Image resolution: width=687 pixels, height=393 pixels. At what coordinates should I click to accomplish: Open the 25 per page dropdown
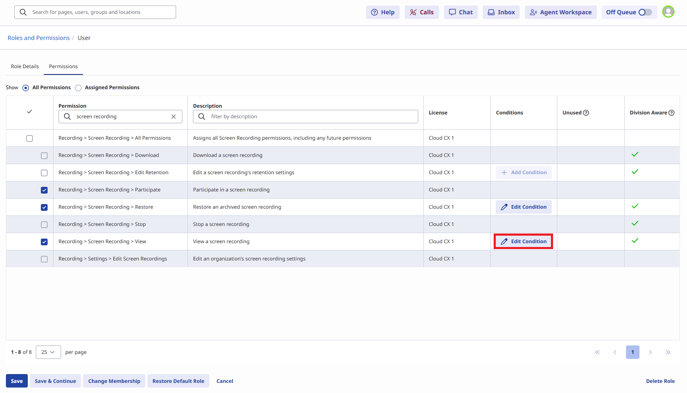48,352
